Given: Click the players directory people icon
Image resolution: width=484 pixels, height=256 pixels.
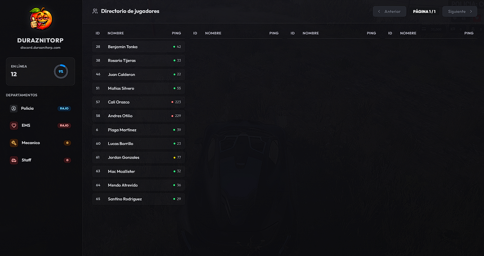Looking at the screenshot, I should pyautogui.click(x=95, y=11).
